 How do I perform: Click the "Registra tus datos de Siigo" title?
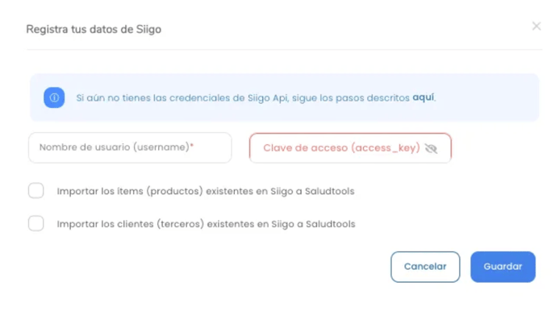coord(94,29)
